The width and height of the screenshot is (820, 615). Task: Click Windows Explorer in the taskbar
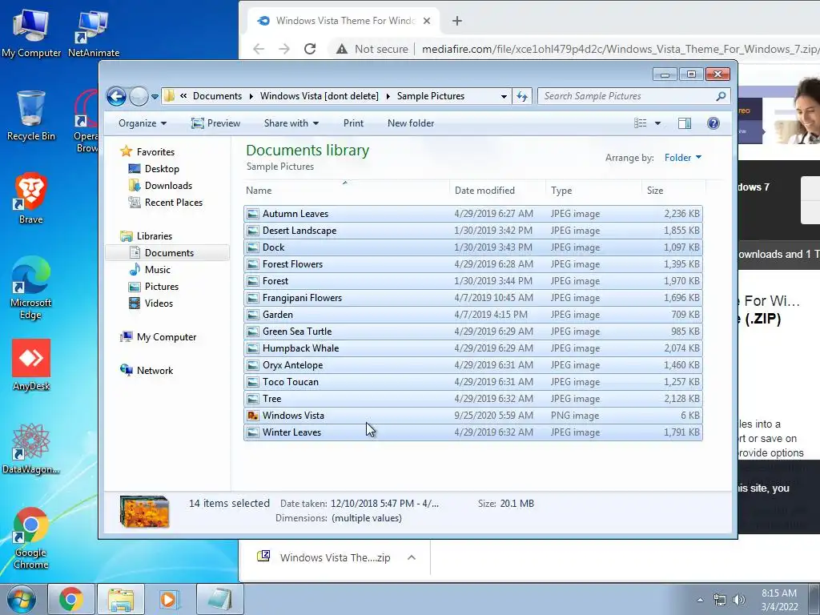click(121, 599)
